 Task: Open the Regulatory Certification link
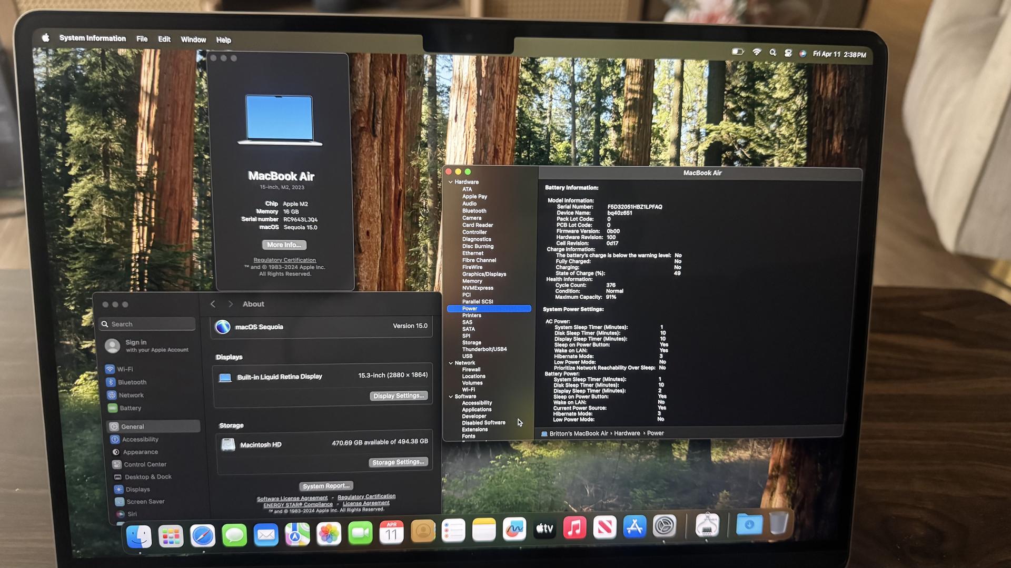[x=284, y=260]
